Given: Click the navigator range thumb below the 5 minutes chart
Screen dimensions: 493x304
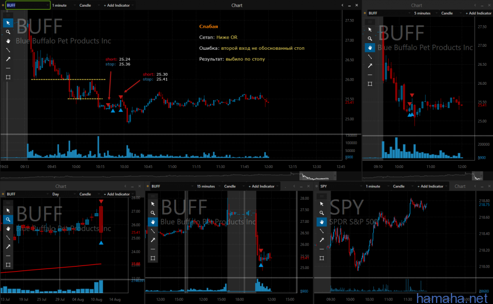Looking at the screenshot, I should coord(477,176).
